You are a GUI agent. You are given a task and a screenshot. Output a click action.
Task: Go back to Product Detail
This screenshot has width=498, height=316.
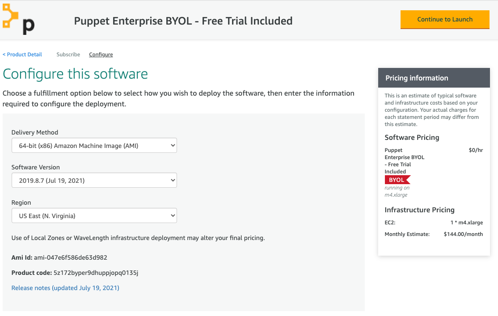pyautogui.click(x=22, y=55)
